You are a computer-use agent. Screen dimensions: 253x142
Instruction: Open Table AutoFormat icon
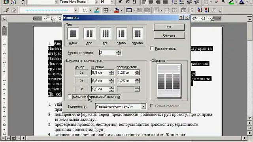click(183, 10)
